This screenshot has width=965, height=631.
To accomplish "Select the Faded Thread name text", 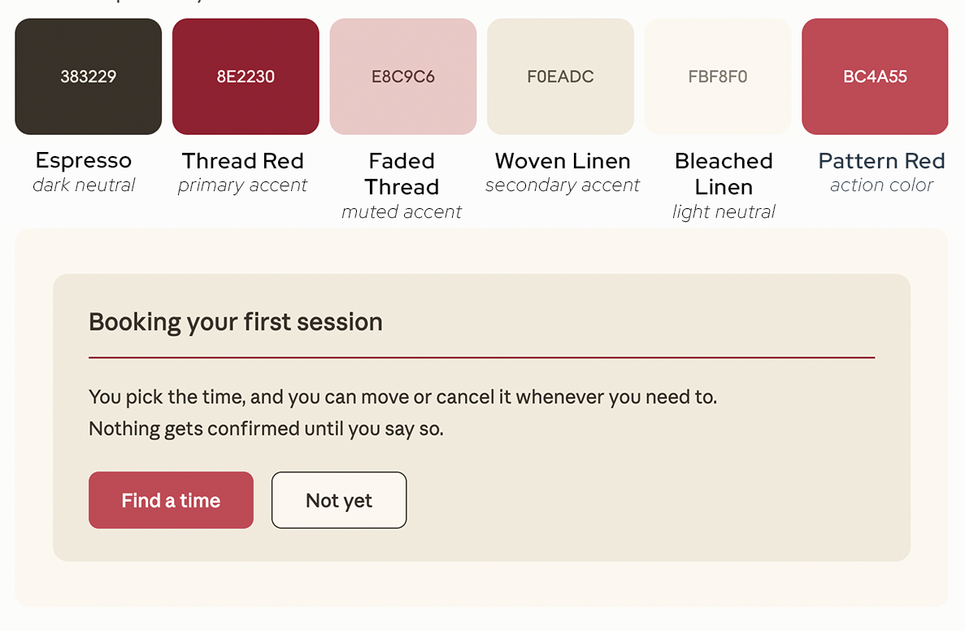I will click(402, 173).
